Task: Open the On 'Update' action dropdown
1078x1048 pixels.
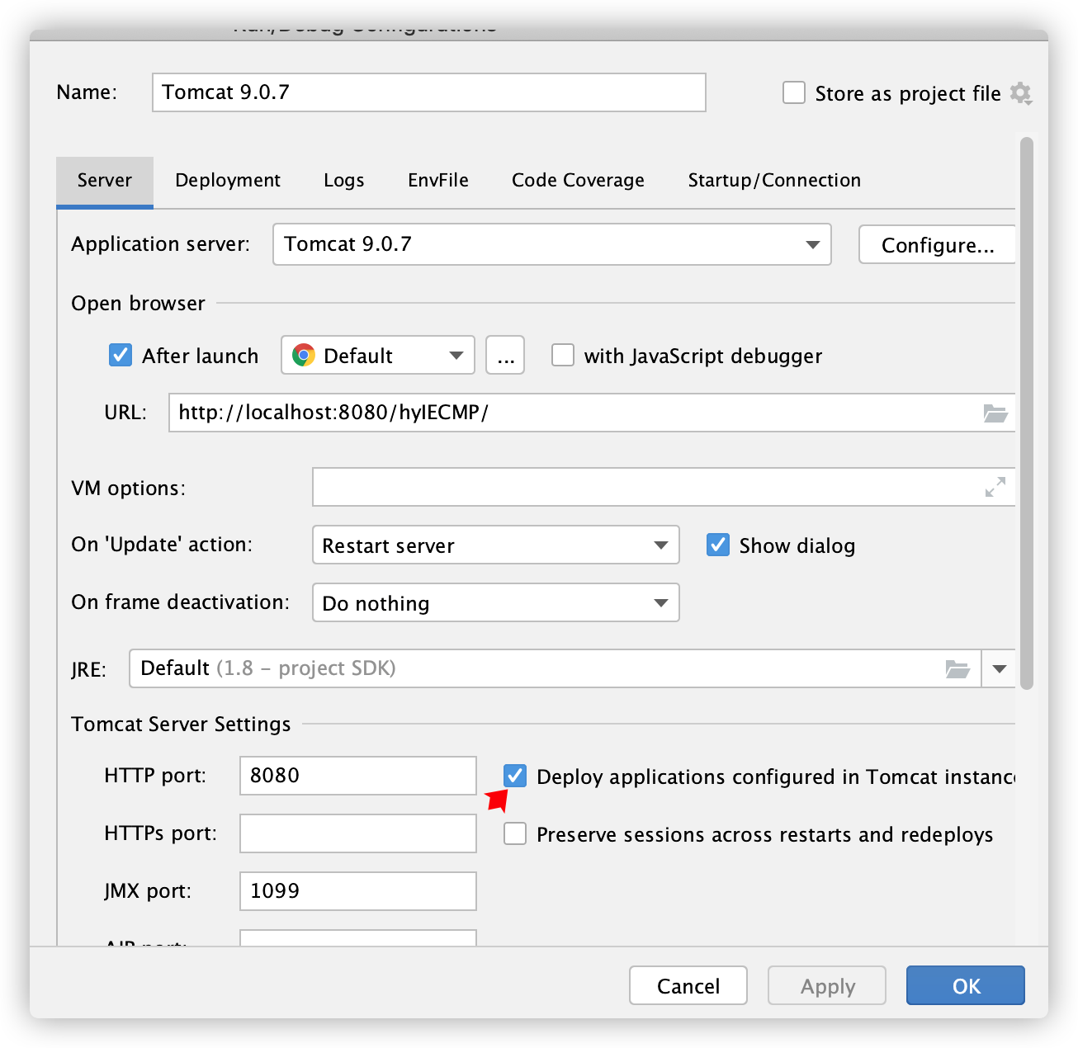Action: click(x=496, y=545)
